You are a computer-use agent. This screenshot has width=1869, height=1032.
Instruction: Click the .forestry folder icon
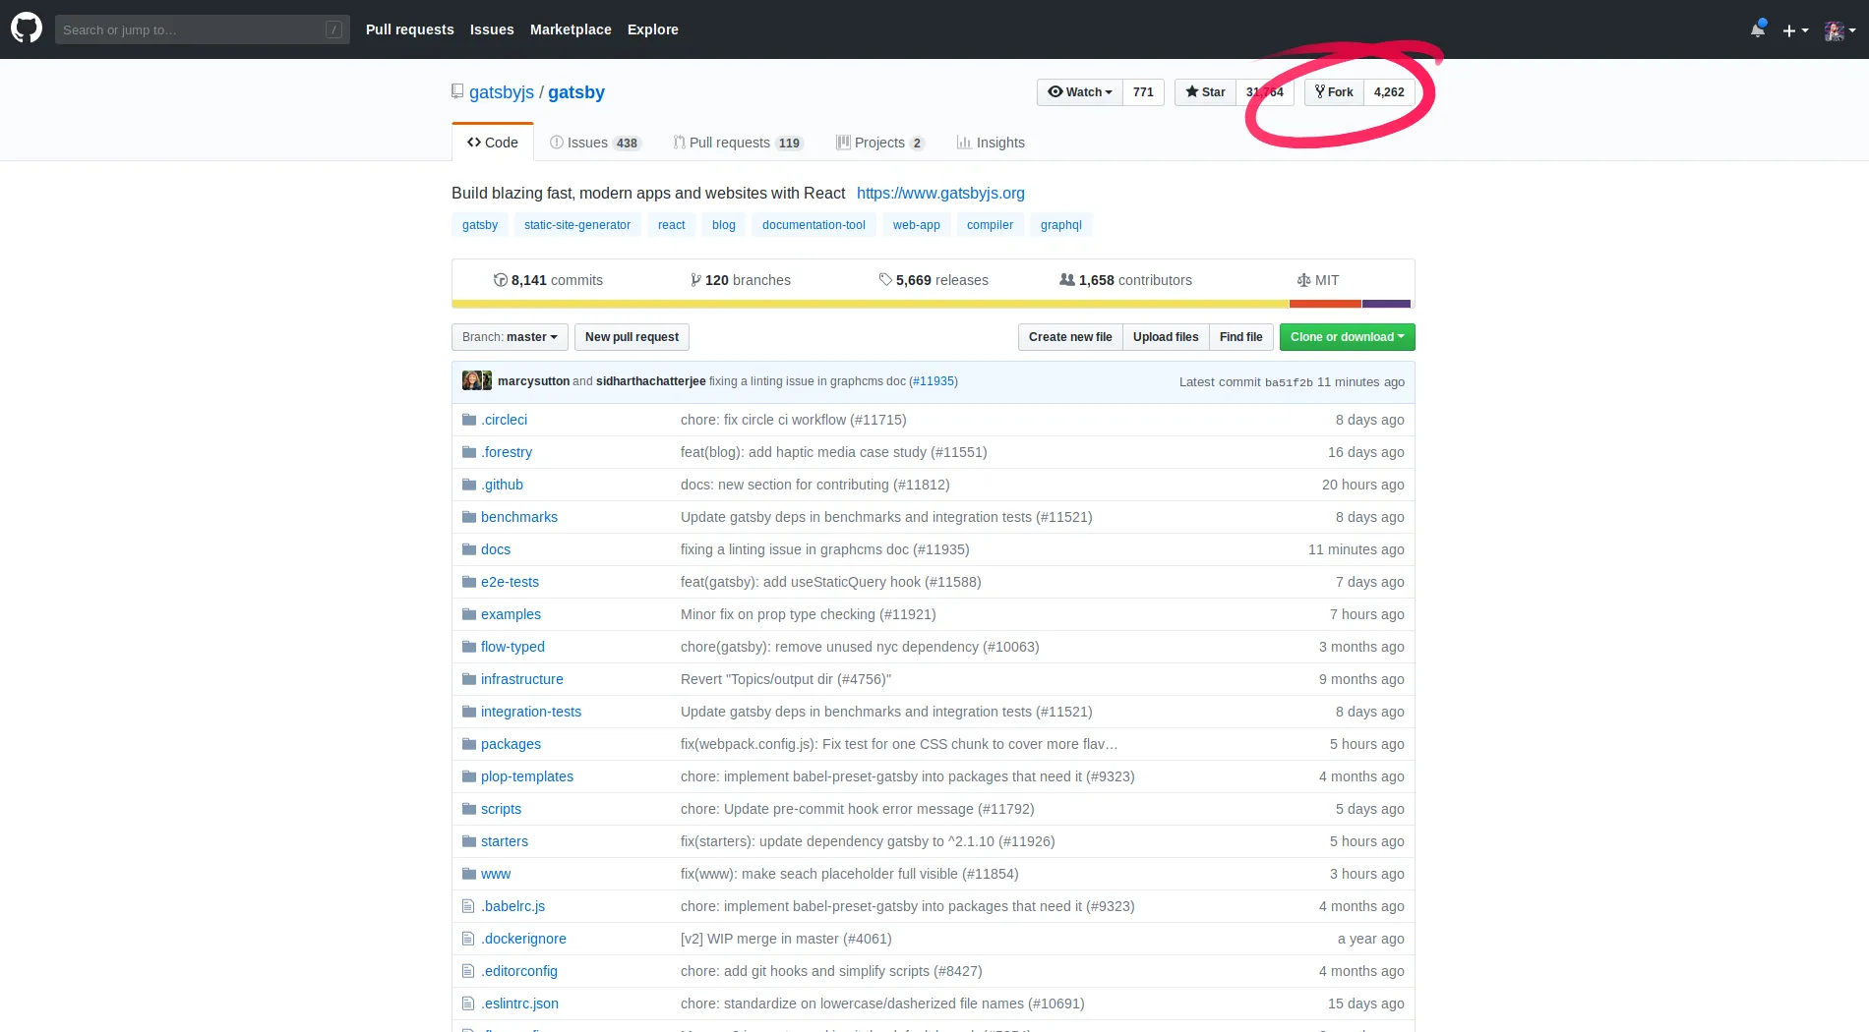pos(469,452)
